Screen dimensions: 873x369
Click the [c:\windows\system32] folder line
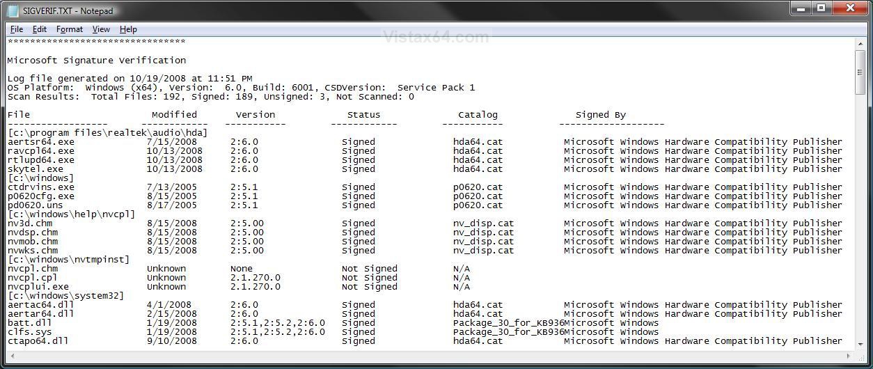(x=65, y=296)
